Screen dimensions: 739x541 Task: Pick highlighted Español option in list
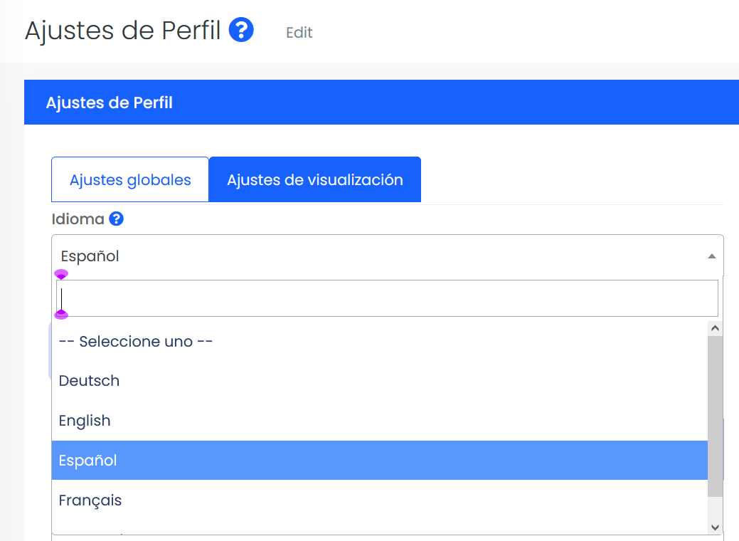(380, 461)
